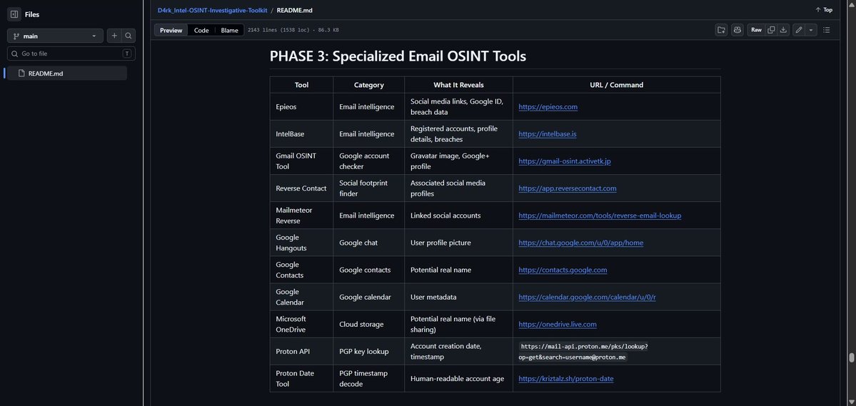Click the Gmail OSINT Tool cell

[x=301, y=161]
